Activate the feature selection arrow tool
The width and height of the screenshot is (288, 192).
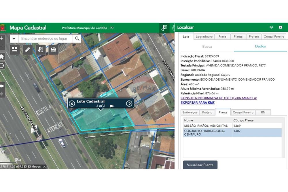[40, 50]
